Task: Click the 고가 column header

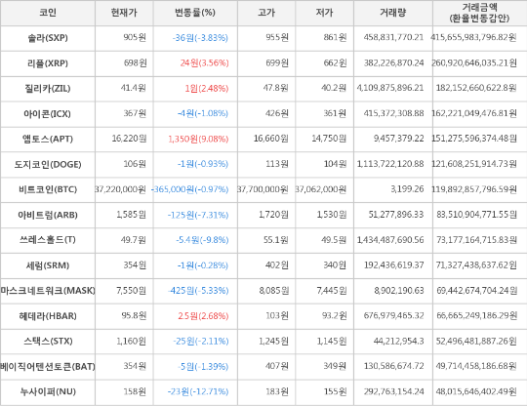Action: (266, 13)
